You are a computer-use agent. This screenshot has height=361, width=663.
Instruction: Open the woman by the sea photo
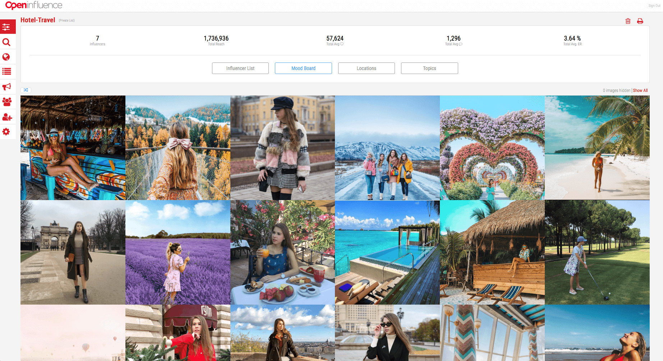pos(597,333)
